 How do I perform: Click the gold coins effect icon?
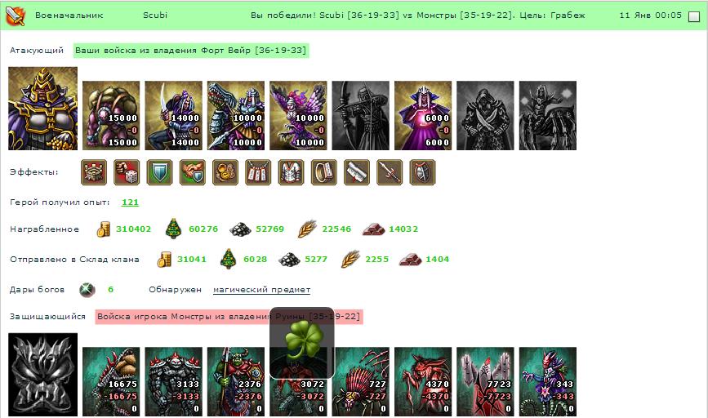[225, 172]
